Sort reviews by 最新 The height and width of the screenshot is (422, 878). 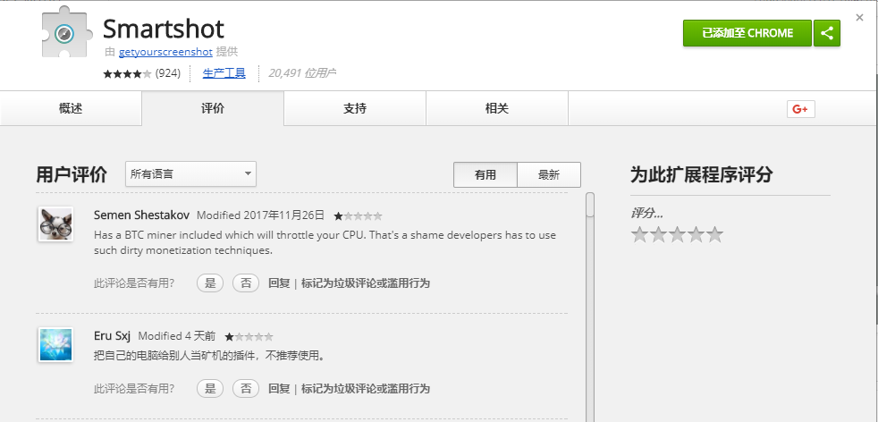tap(549, 174)
